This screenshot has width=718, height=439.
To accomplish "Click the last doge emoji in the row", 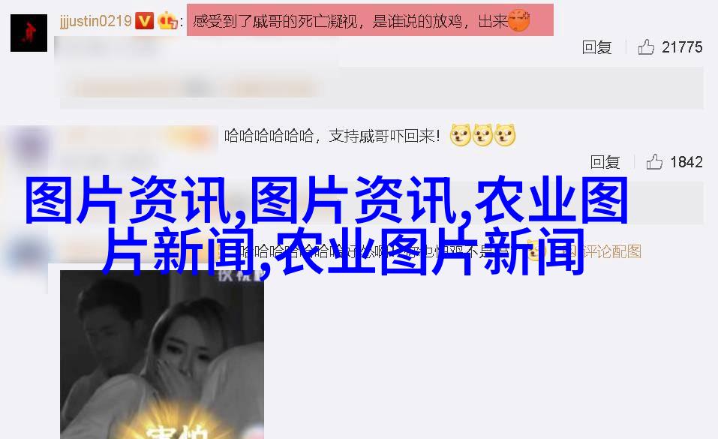I will coord(505,135).
